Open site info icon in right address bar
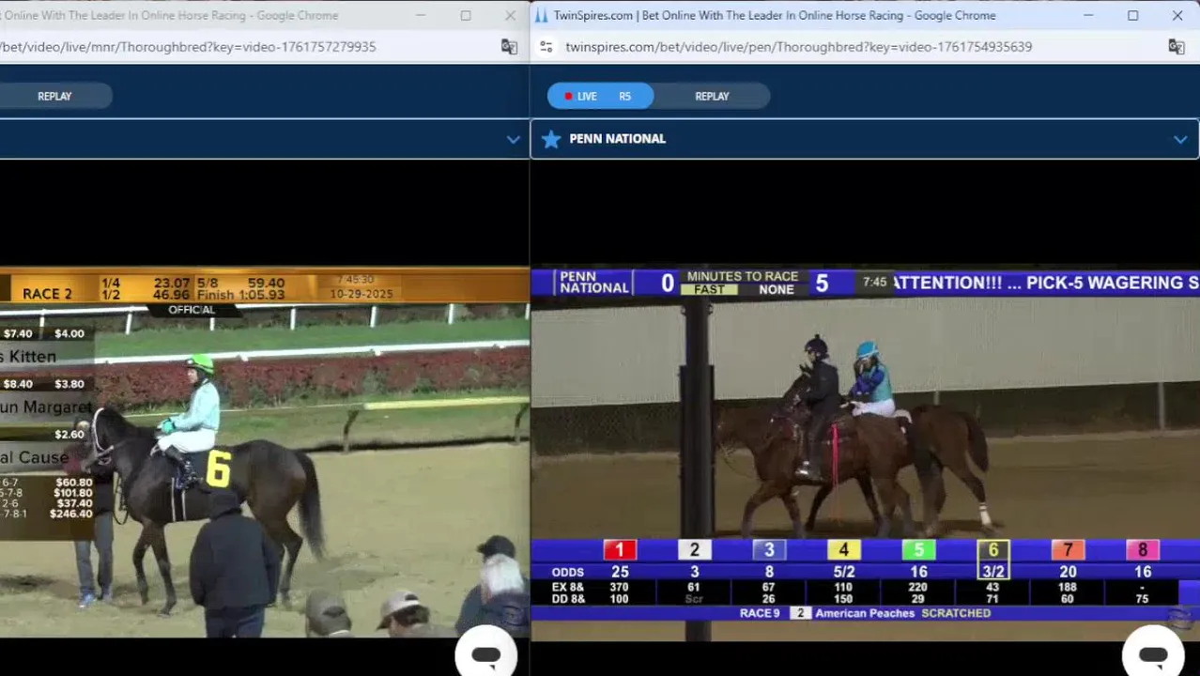 (x=546, y=47)
